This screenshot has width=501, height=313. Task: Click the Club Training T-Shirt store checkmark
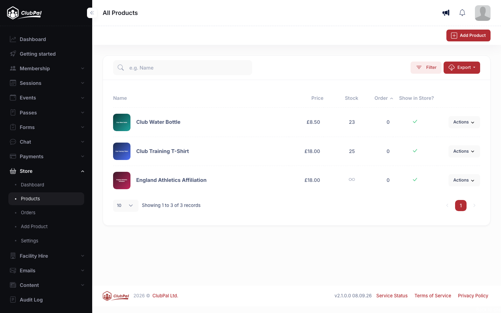coord(415,151)
